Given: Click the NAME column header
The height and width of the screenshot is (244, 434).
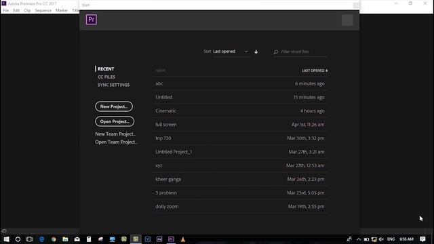Looking at the screenshot, I should 160,70.
